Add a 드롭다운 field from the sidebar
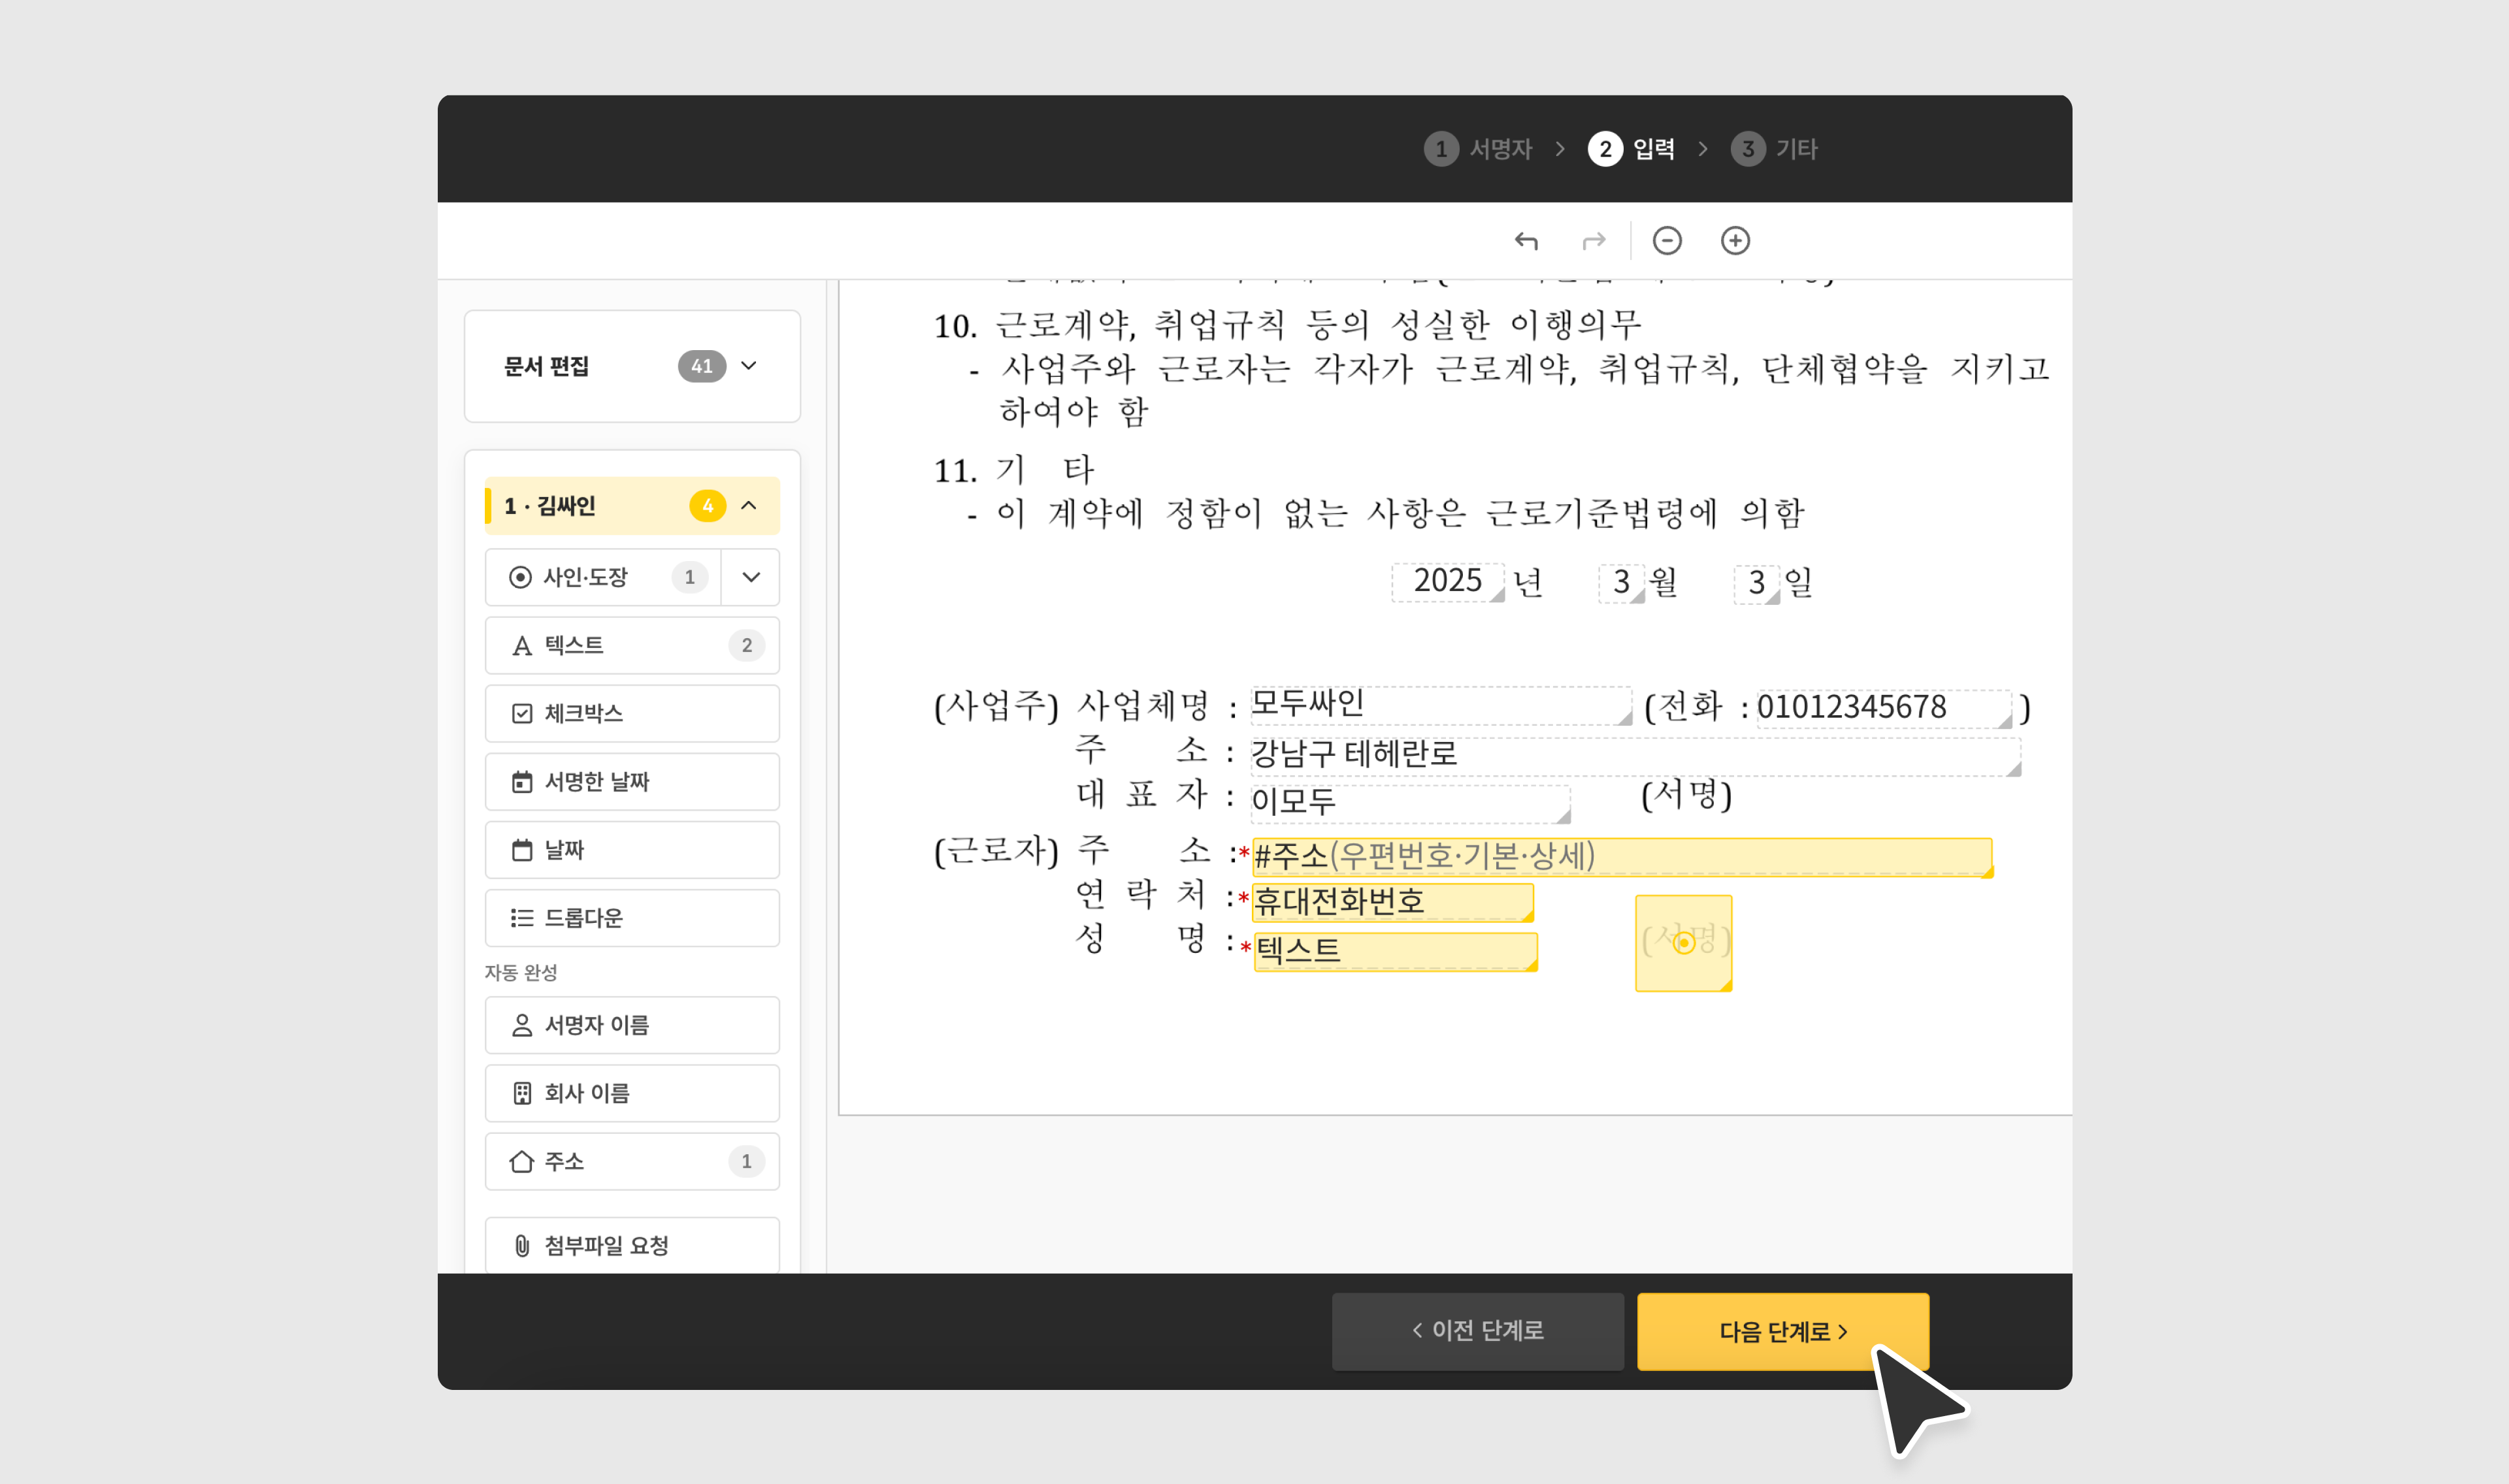The width and height of the screenshot is (2509, 1484). (x=632, y=917)
